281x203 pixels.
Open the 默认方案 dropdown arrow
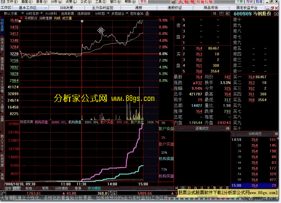[22, 14]
